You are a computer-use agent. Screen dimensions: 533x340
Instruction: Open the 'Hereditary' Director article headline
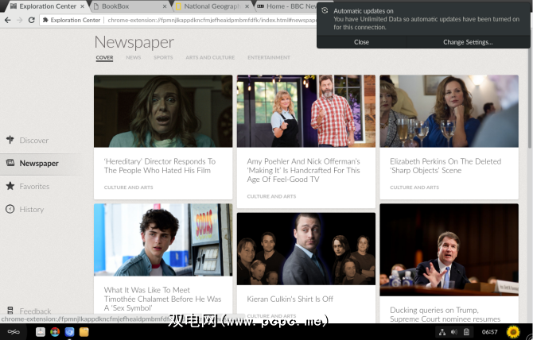[159, 165]
